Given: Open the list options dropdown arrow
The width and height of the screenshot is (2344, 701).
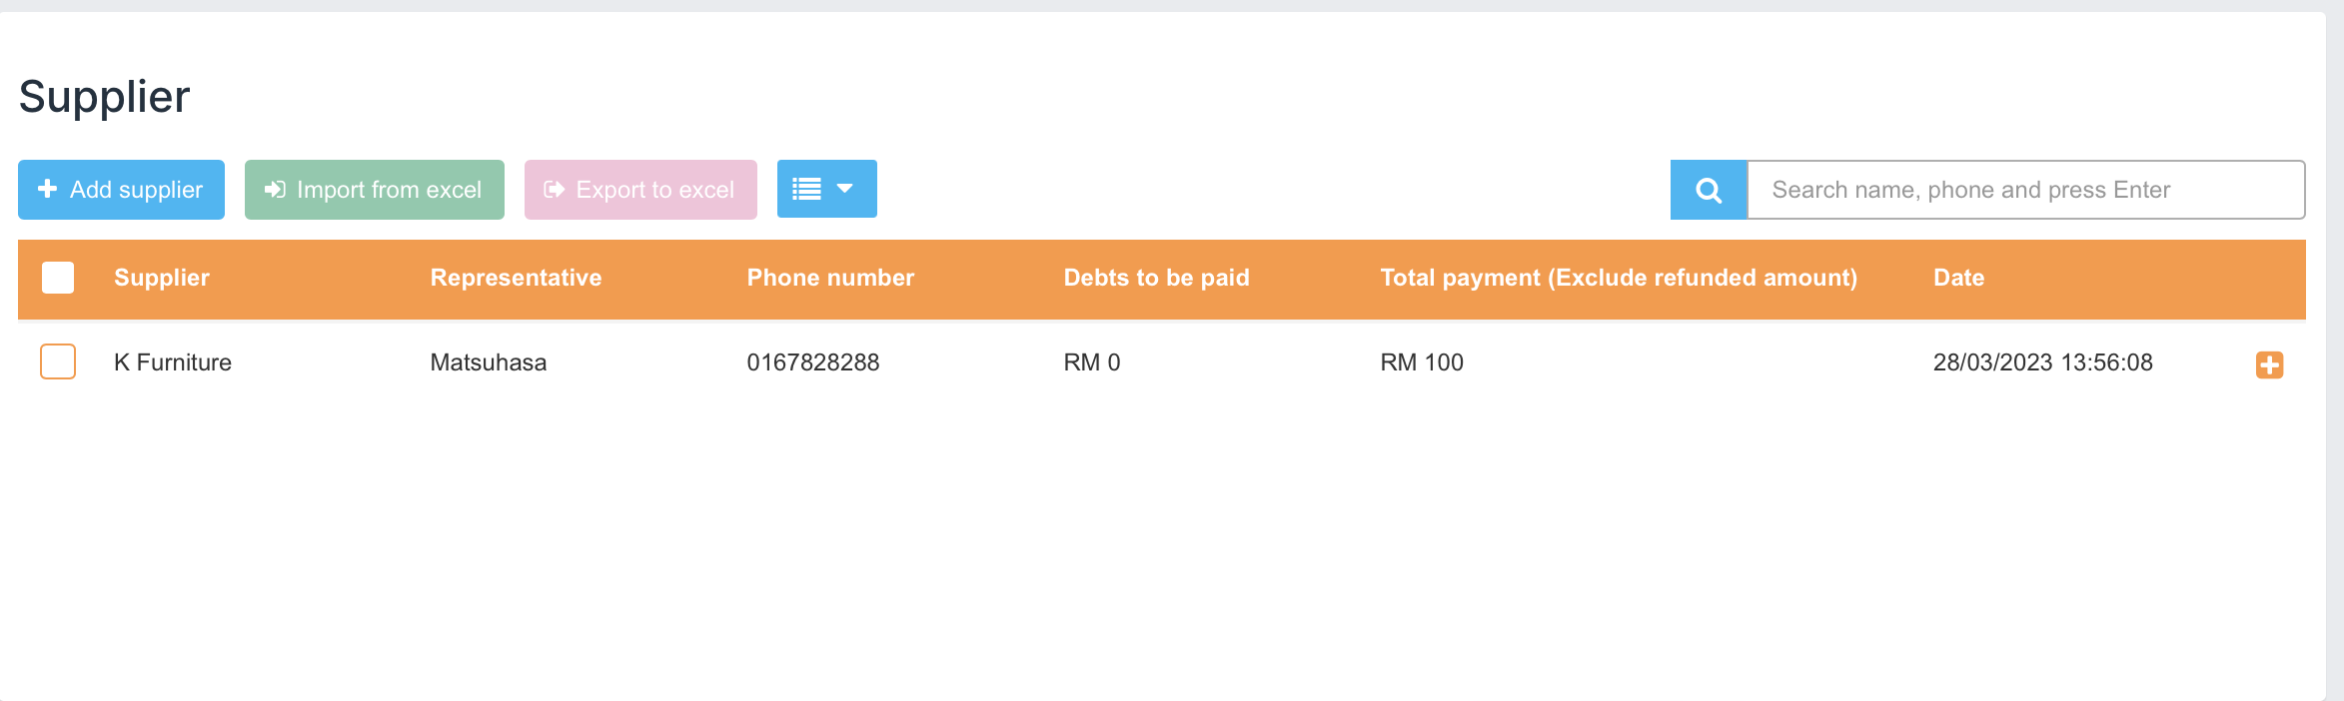Looking at the screenshot, I should (845, 189).
